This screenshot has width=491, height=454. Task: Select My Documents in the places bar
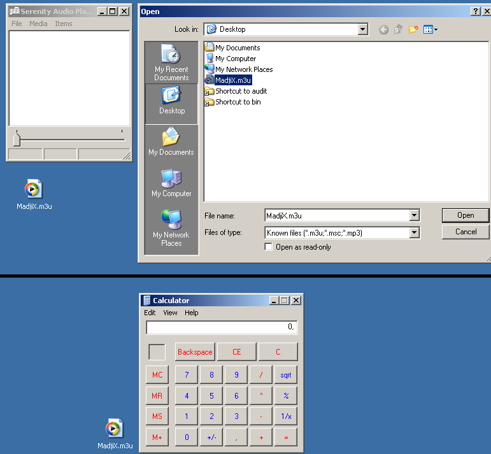pos(171,141)
